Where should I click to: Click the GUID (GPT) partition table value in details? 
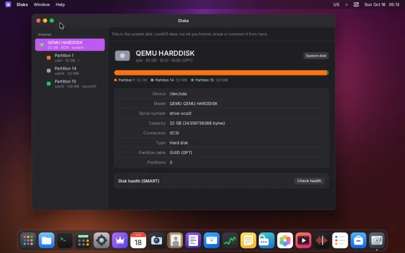coord(181,152)
